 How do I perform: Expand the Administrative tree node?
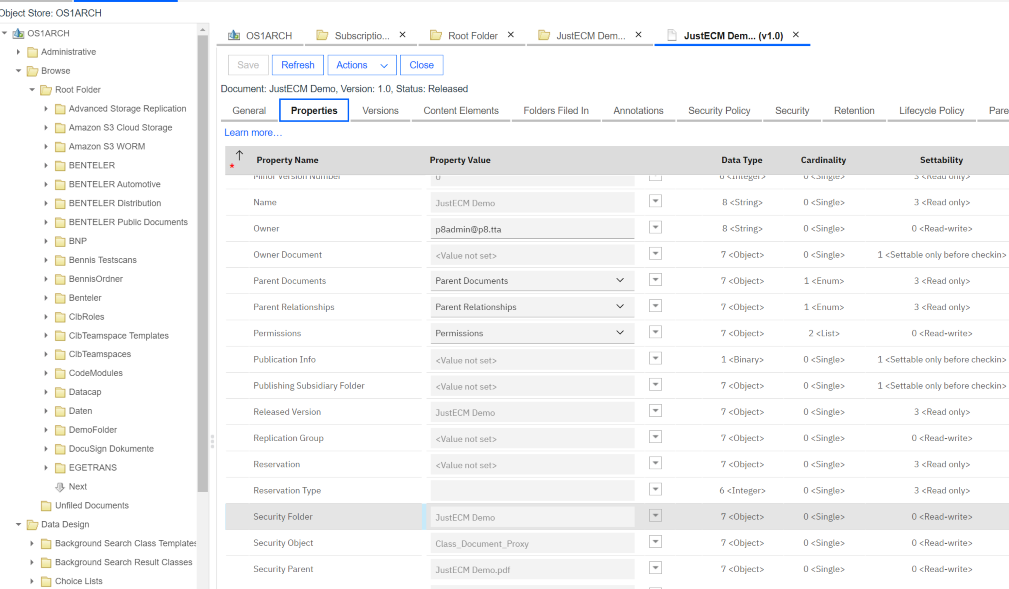click(18, 52)
